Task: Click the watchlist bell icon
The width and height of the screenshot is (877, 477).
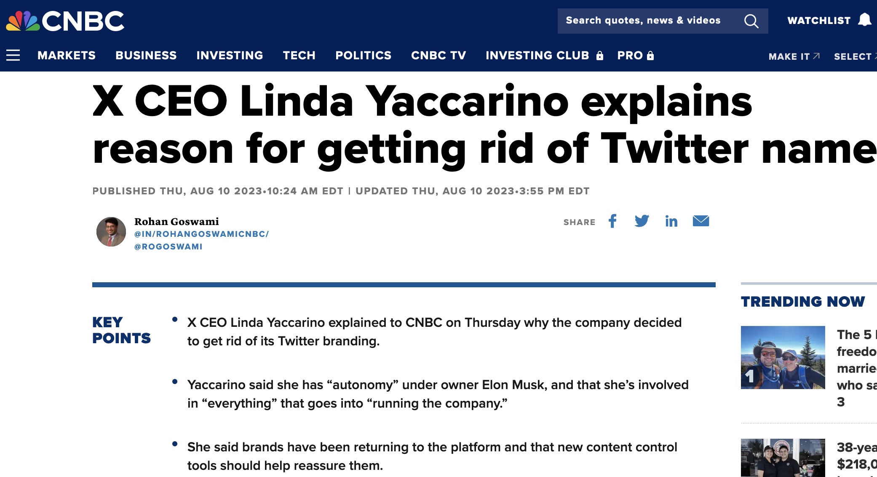Action: (x=865, y=20)
